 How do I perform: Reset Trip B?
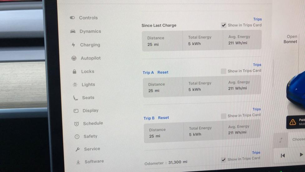tap(163, 118)
